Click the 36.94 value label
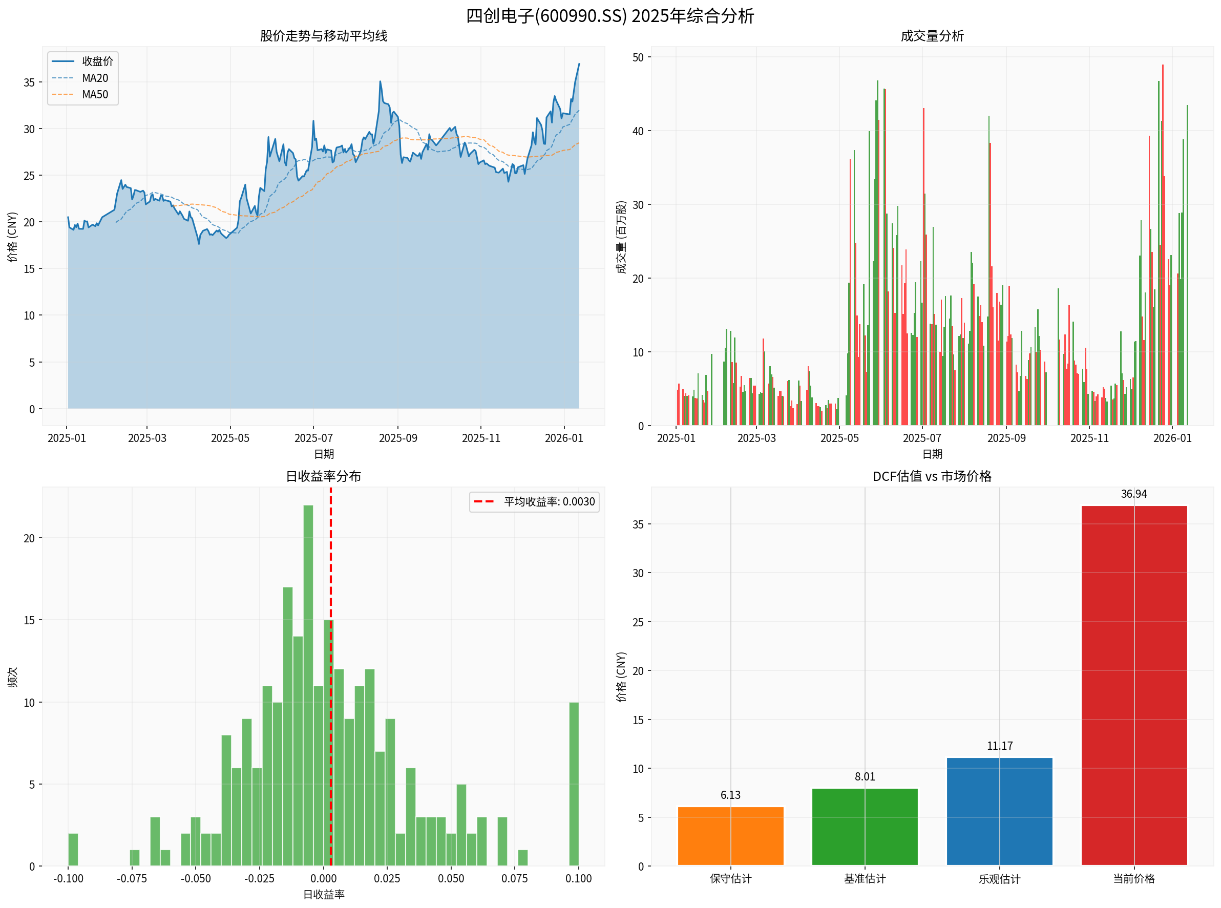Viewport: 1221px width, 908px height. [1134, 494]
